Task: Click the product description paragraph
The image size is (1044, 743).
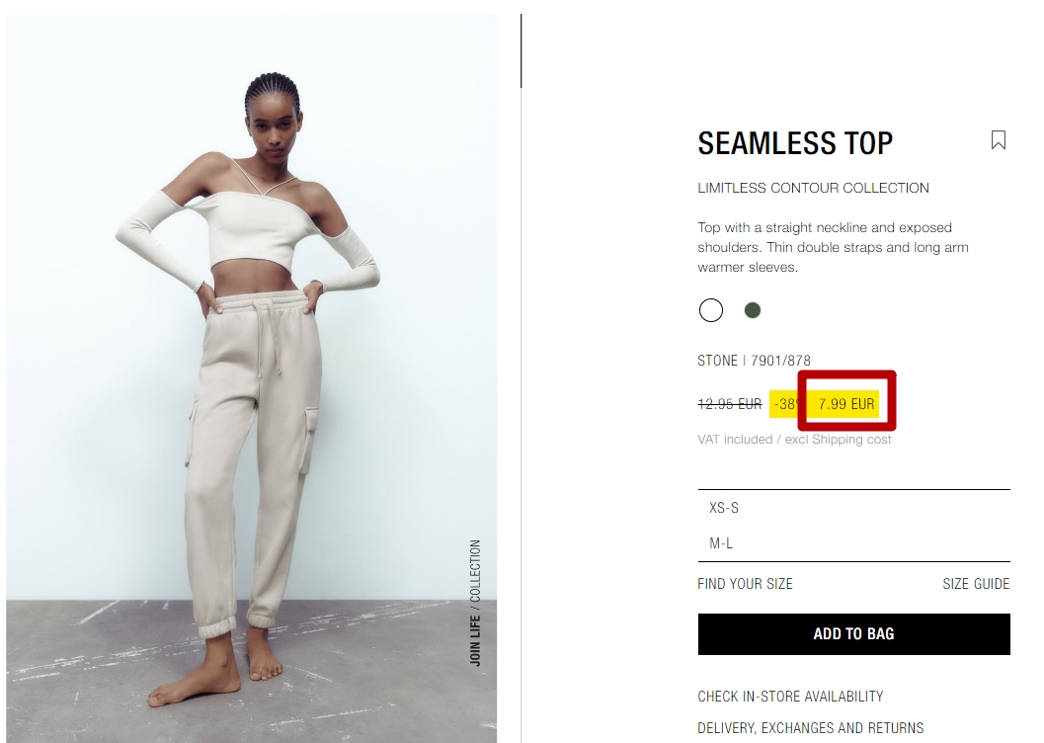Action: [x=833, y=247]
